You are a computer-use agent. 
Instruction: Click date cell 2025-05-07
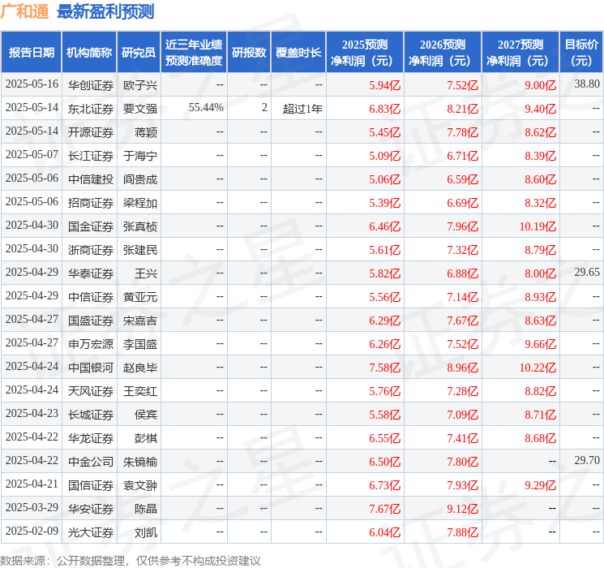point(32,155)
